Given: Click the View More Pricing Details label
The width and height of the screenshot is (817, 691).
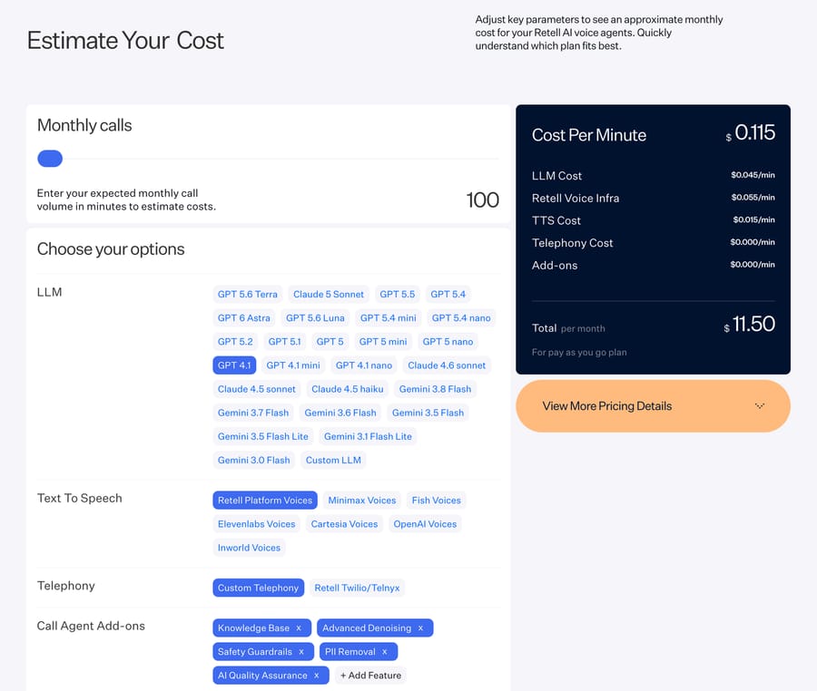Looking at the screenshot, I should [x=607, y=406].
